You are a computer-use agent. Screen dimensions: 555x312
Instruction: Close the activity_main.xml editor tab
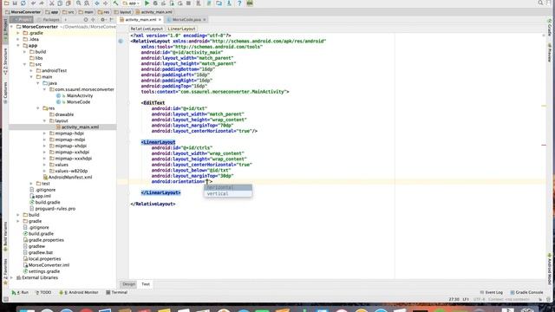[160, 20]
